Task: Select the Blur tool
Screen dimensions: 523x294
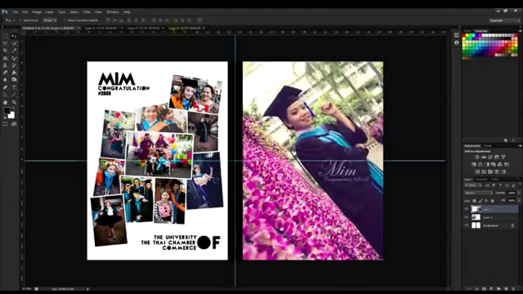Action: click(5, 80)
